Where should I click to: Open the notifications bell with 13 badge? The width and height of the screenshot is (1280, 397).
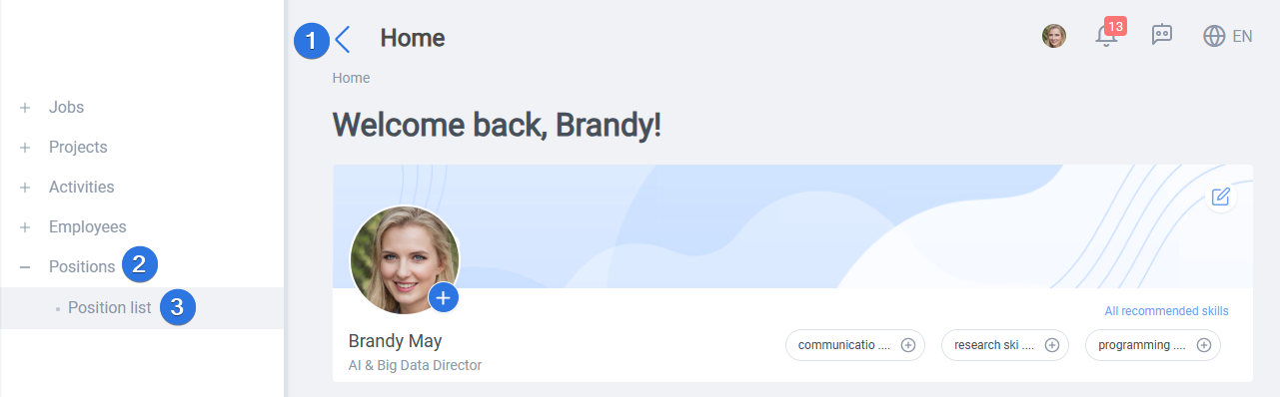click(1106, 36)
